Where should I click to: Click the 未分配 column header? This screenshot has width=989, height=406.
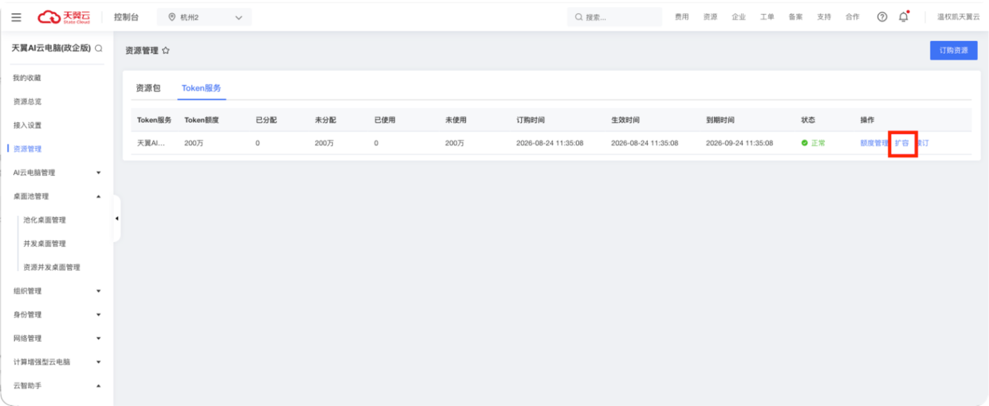tap(325, 120)
